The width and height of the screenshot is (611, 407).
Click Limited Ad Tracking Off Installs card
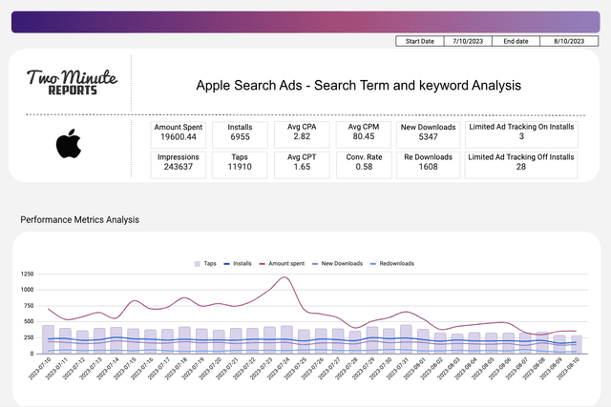tap(521, 165)
